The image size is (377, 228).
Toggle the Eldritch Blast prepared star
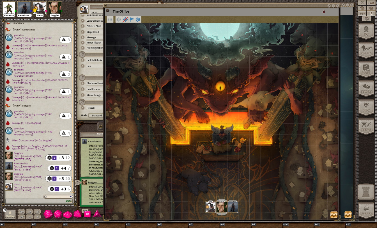tap(82, 26)
